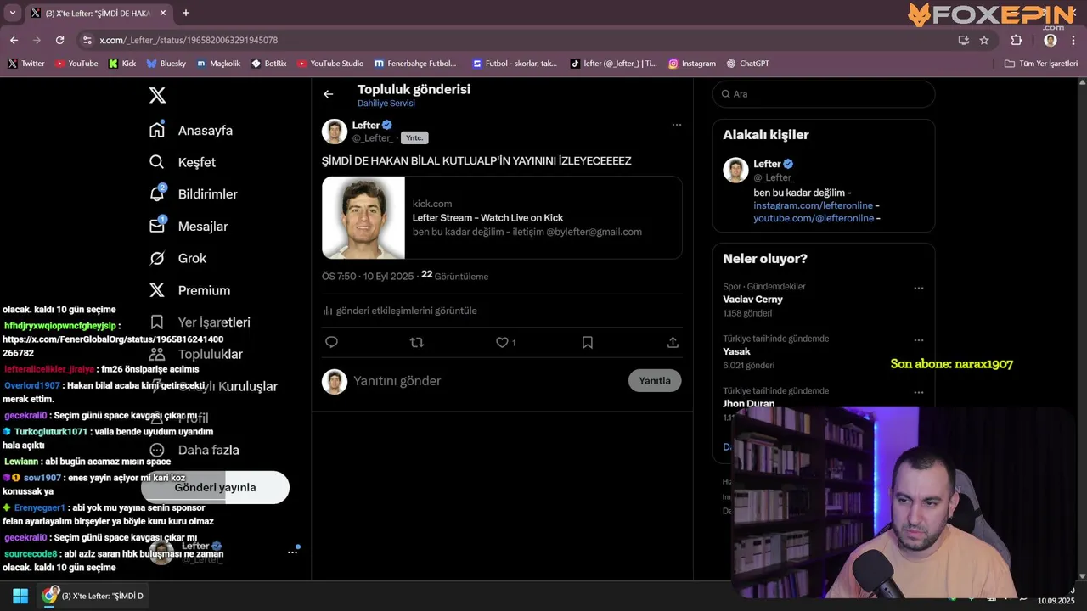
Task: Click the X logo in sidebar
Action: (157, 95)
